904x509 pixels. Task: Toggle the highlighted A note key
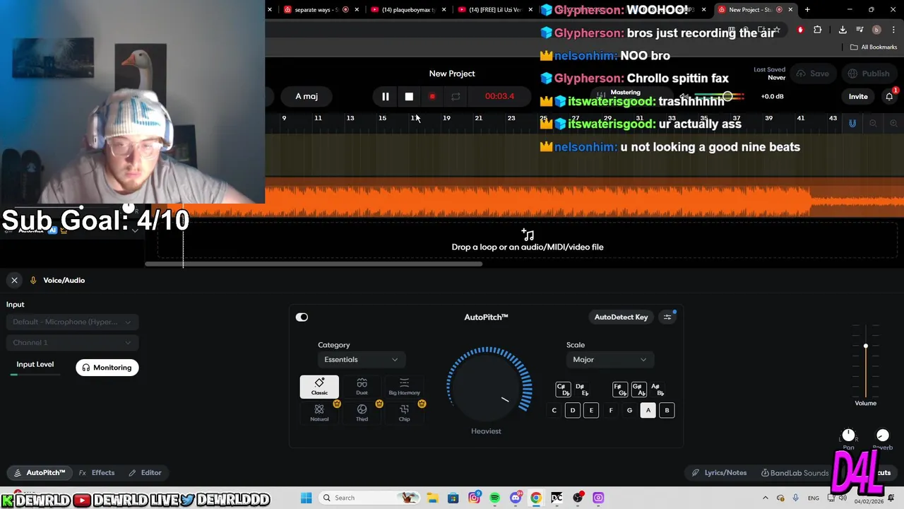648,410
